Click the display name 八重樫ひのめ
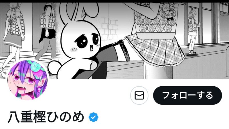Screen dimensions: 229x129 [46, 117]
